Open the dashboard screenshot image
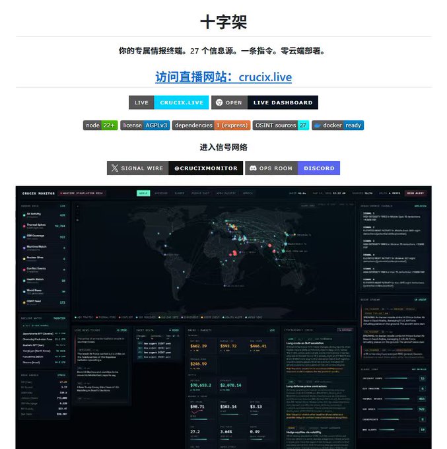 pyautogui.click(x=223, y=318)
